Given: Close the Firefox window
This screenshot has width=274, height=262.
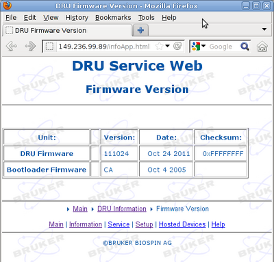Looking at the screenshot, I should (x=266, y=5).
